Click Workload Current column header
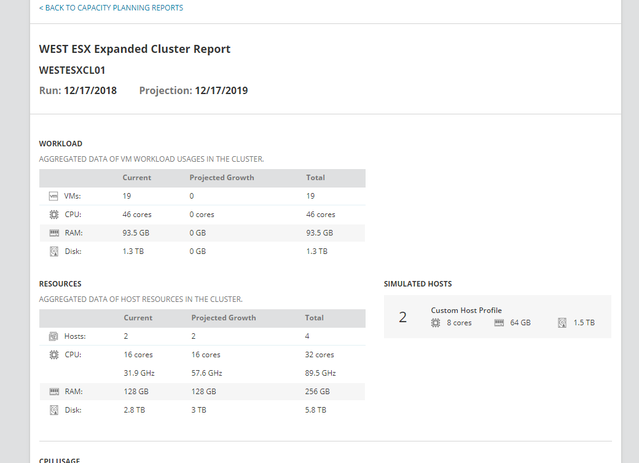The width and height of the screenshot is (639, 463). [x=137, y=178]
